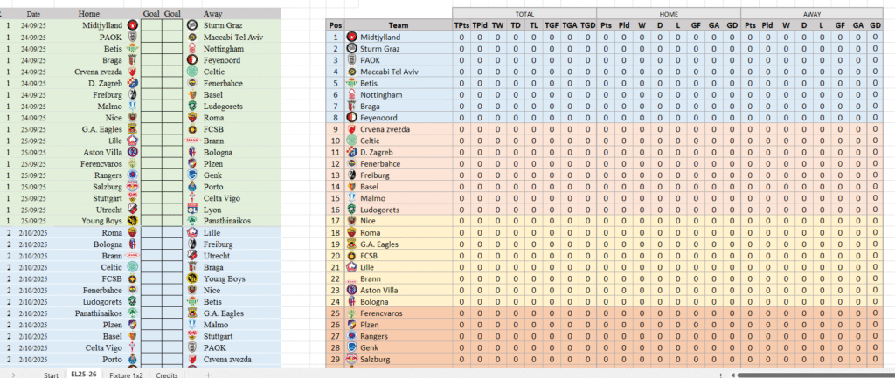Click the Midtjylland crest in the fixtures list
This screenshot has width=895, height=378.
(133, 26)
